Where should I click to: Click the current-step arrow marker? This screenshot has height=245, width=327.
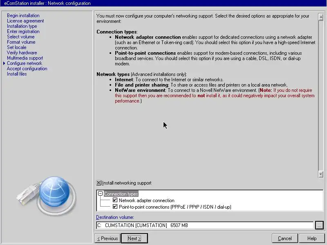[4, 63]
